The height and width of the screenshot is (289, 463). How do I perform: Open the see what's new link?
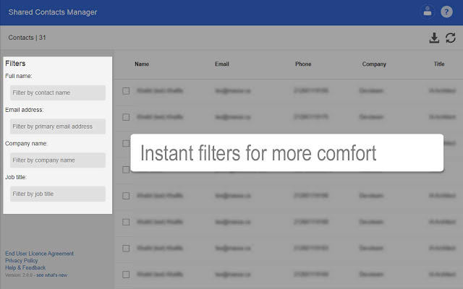click(x=51, y=275)
